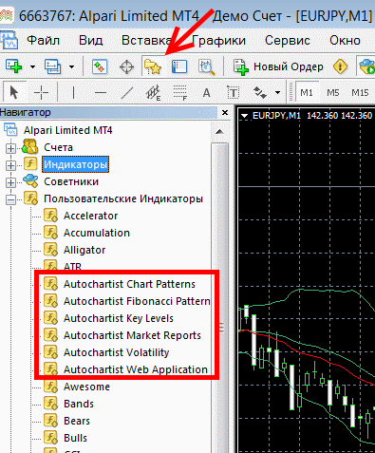Switch chart to M5 timeframe
This screenshot has height=453, width=375.
333,93
